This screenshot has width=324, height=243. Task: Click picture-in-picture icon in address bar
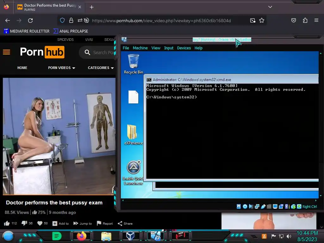(252, 20)
